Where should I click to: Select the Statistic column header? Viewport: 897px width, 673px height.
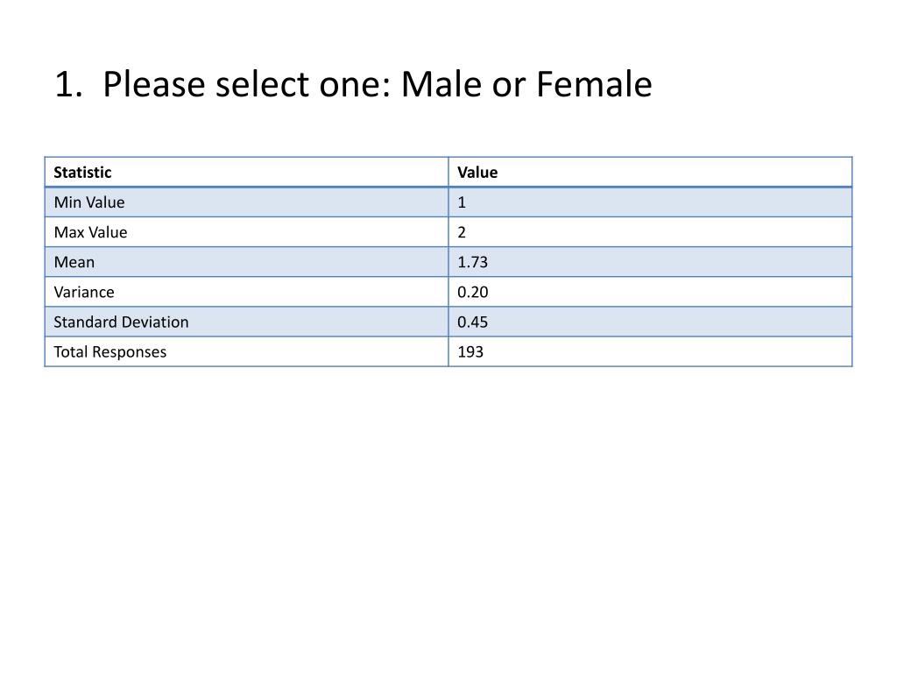82,173
